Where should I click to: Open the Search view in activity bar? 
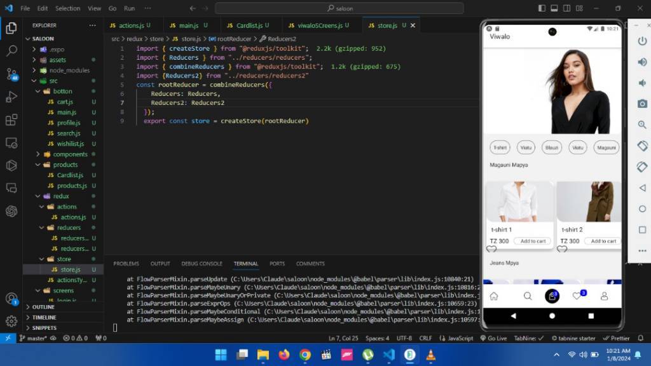click(x=11, y=51)
